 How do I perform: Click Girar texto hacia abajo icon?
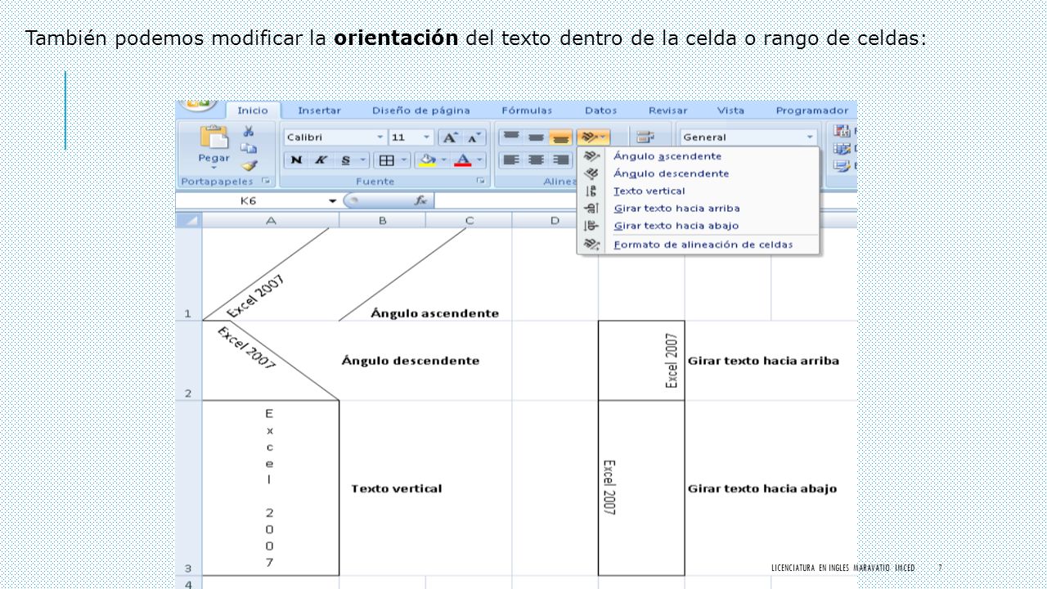tap(591, 226)
